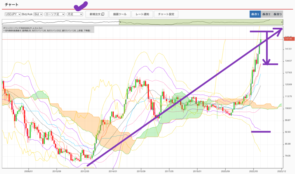
Task: Click the 2022/05 date axis label
Action: pyautogui.click(x=254, y=171)
